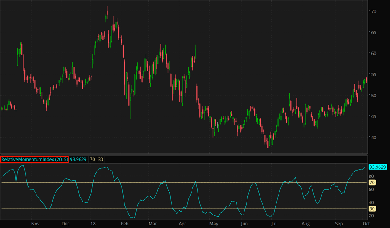Click the cyan 93.9629 value in study header

point(78,159)
